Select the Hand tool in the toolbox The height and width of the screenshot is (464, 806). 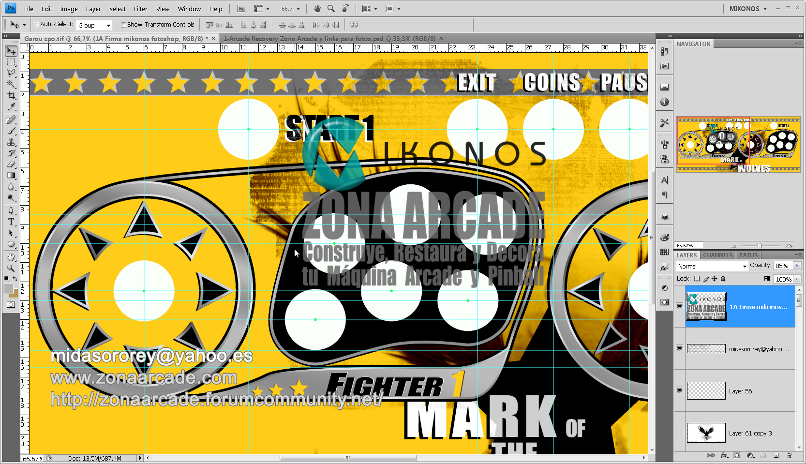pos(11,257)
